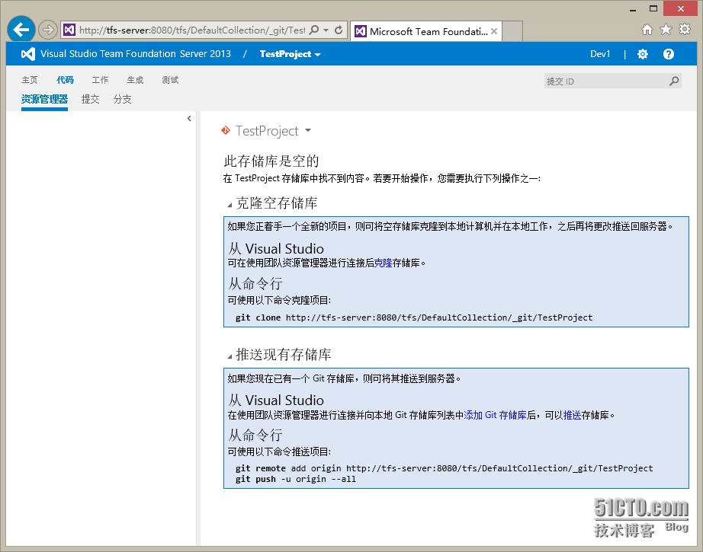Screen dimensions: 703x552
Task: Click the commit ID search magnifier icon
Action: pyautogui.click(x=674, y=81)
